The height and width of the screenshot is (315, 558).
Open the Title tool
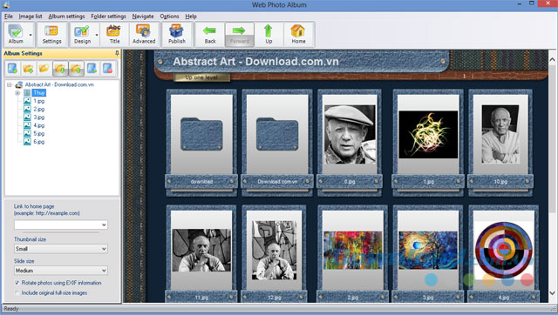pyautogui.click(x=114, y=35)
